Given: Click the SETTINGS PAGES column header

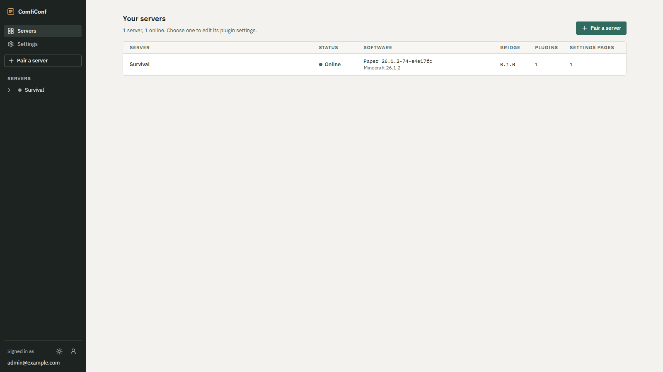Looking at the screenshot, I should click(x=592, y=48).
